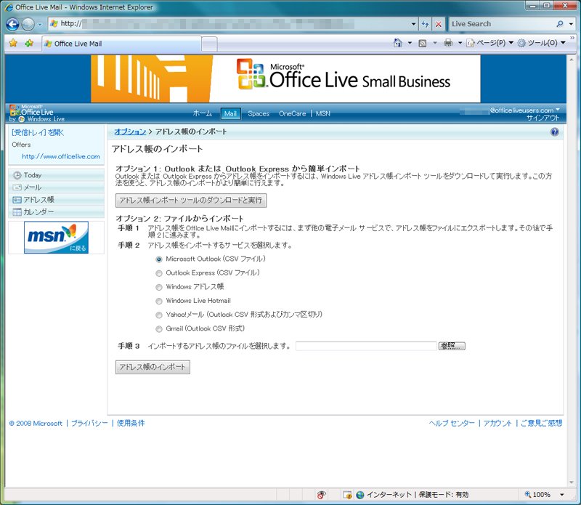The image size is (581, 505).
Task: Open the ページ(P) menu
Action: pyautogui.click(x=489, y=43)
